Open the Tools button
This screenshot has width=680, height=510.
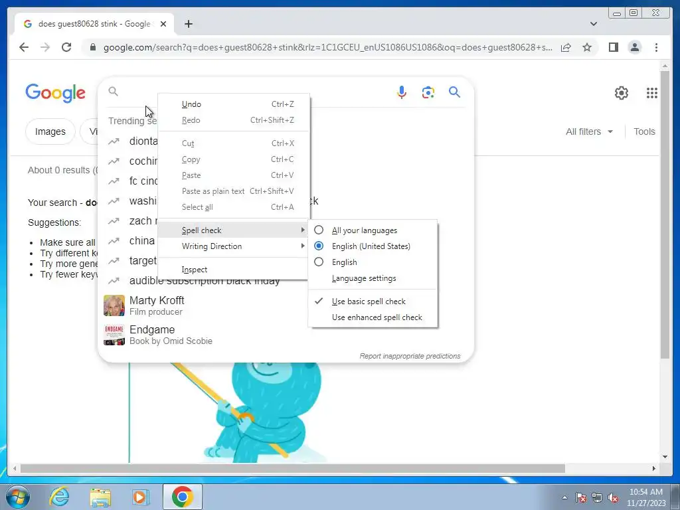(644, 131)
